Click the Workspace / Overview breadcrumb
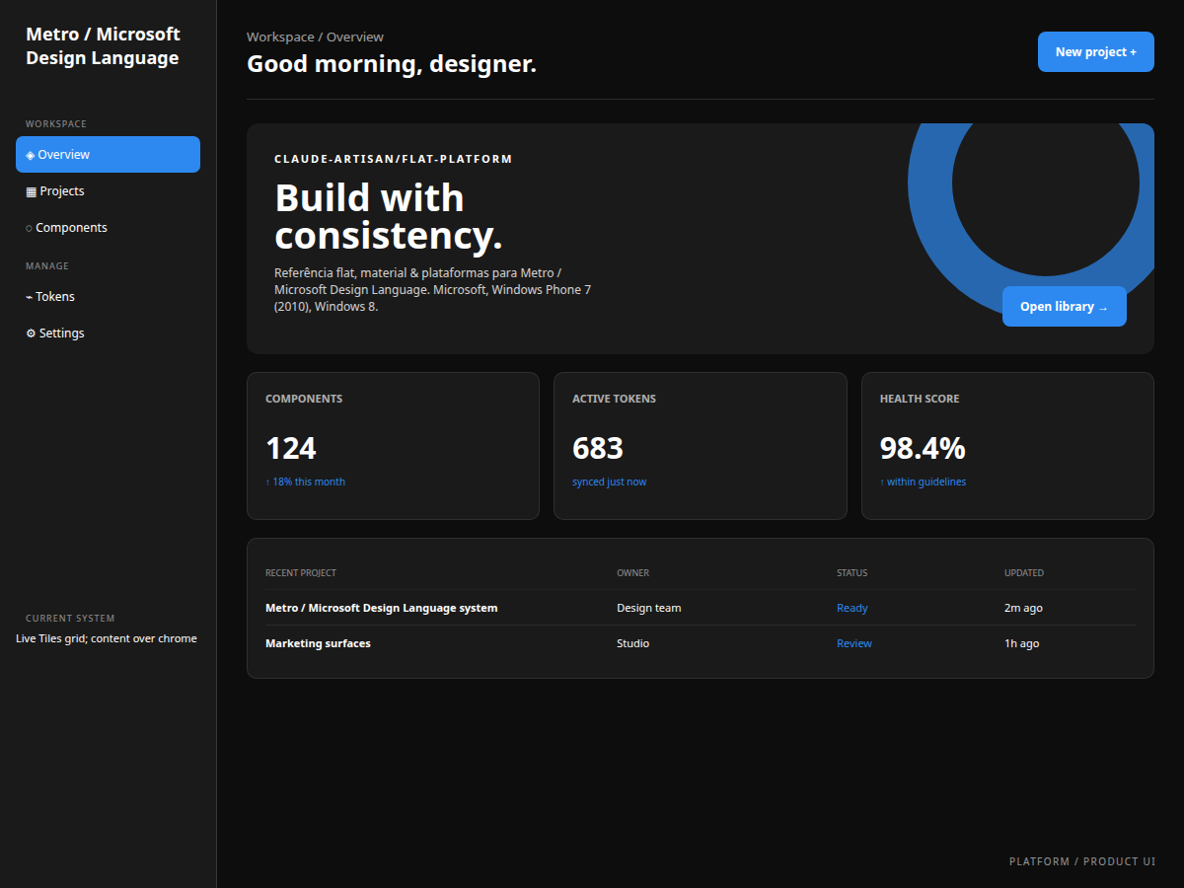This screenshot has height=888, width=1184. tap(316, 37)
